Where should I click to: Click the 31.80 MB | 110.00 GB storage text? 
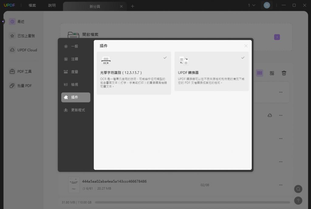point(77,202)
